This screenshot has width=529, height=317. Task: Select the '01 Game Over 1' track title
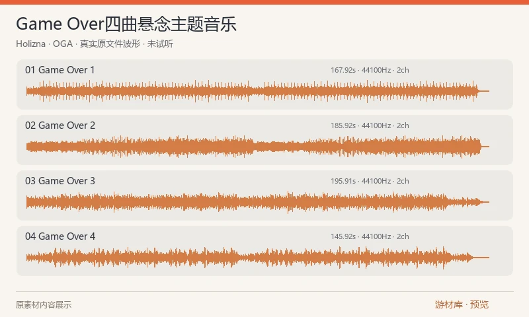60,70
